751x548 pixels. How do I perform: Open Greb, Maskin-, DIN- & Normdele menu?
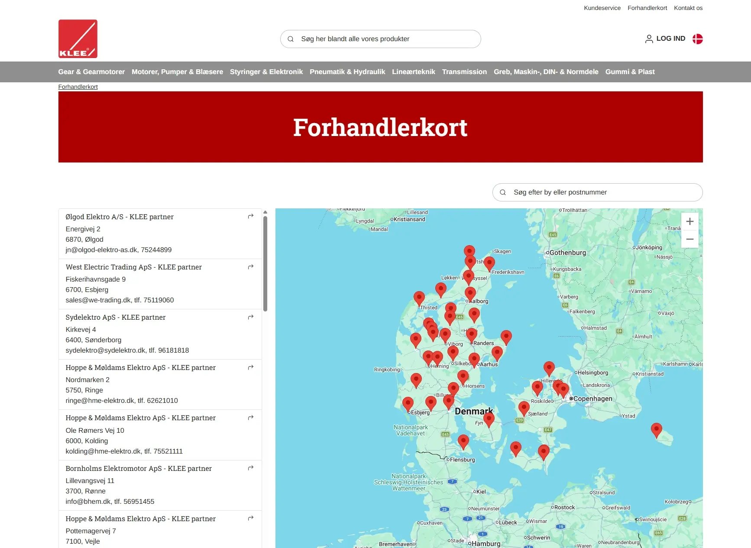[546, 72]
